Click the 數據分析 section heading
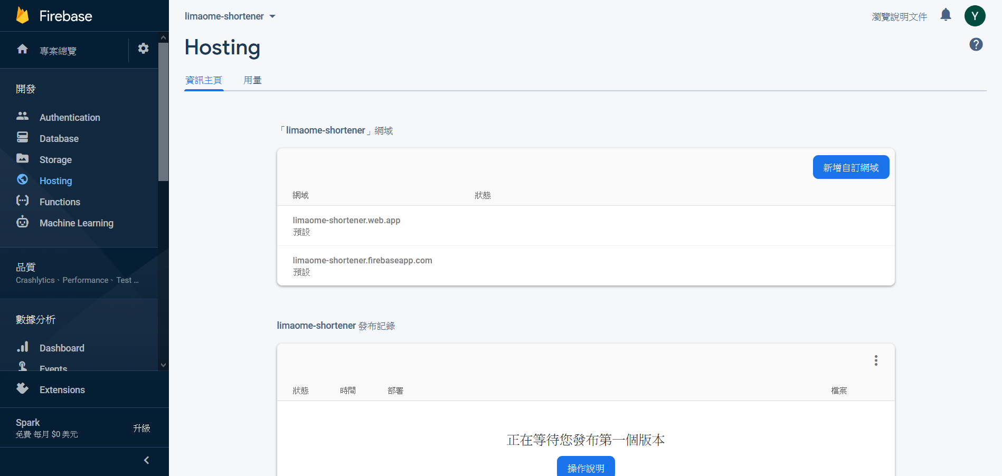 click(35, 319)
